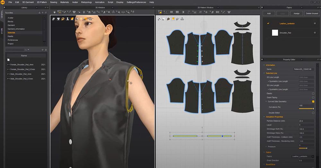Select the highlighted move tool in 3D toolbar
Image resolution: width=321 pixels, height=168 pixels.
point(59,12)
